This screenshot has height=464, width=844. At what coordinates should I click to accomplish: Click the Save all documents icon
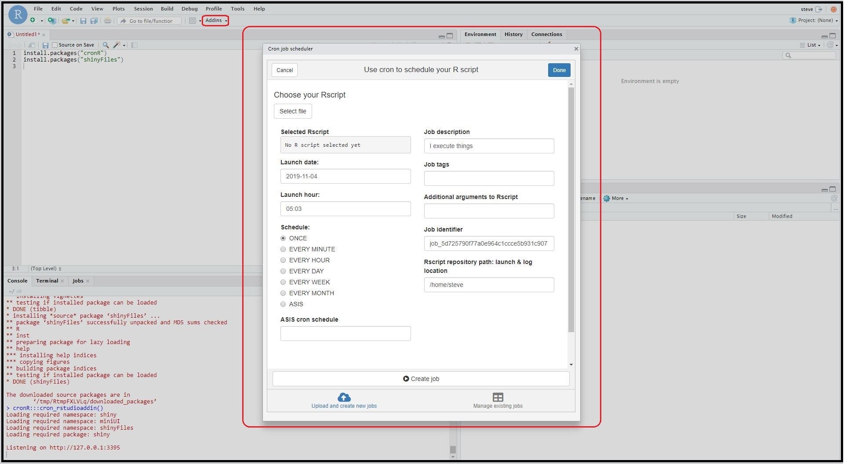coord(94,21)
